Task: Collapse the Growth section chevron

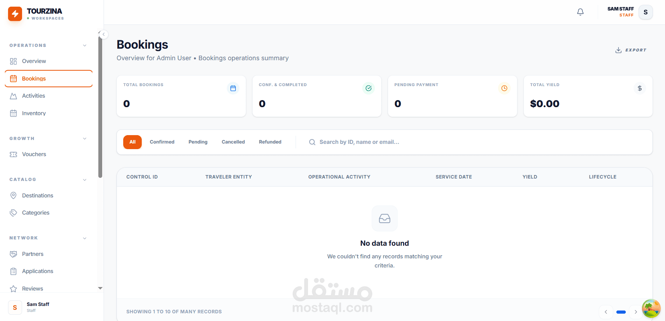Action: [85, 139]
